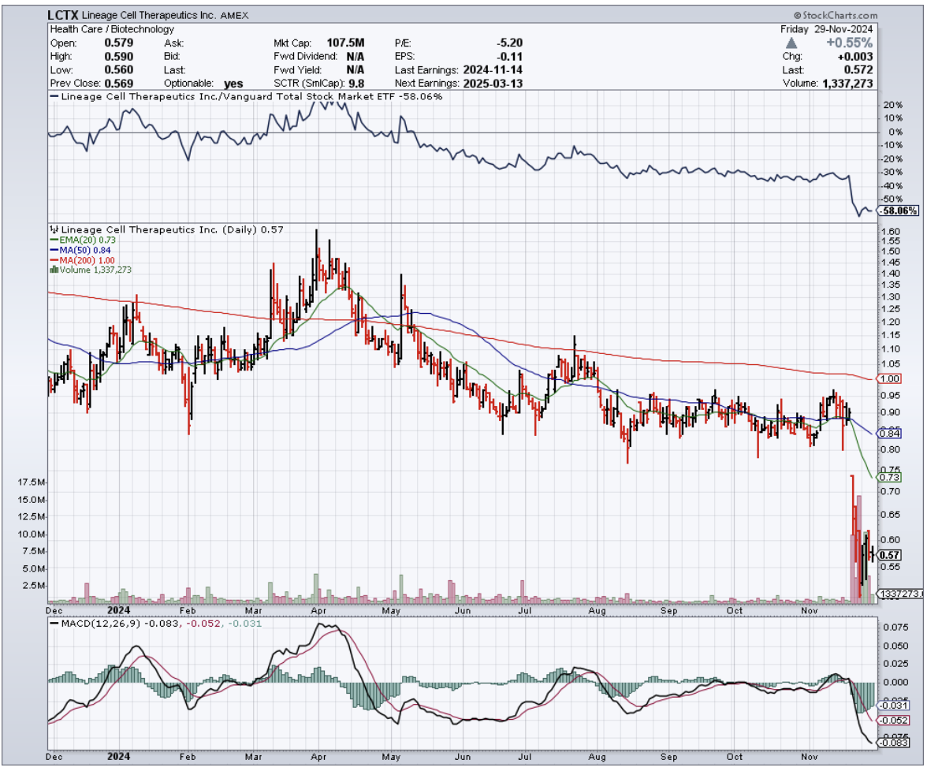Click the Apr label on the time axis
This screenshot has width=927, height=771.
318,610
